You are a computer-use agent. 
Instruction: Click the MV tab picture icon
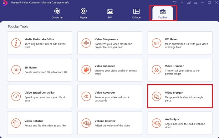[x=110, y=11]
